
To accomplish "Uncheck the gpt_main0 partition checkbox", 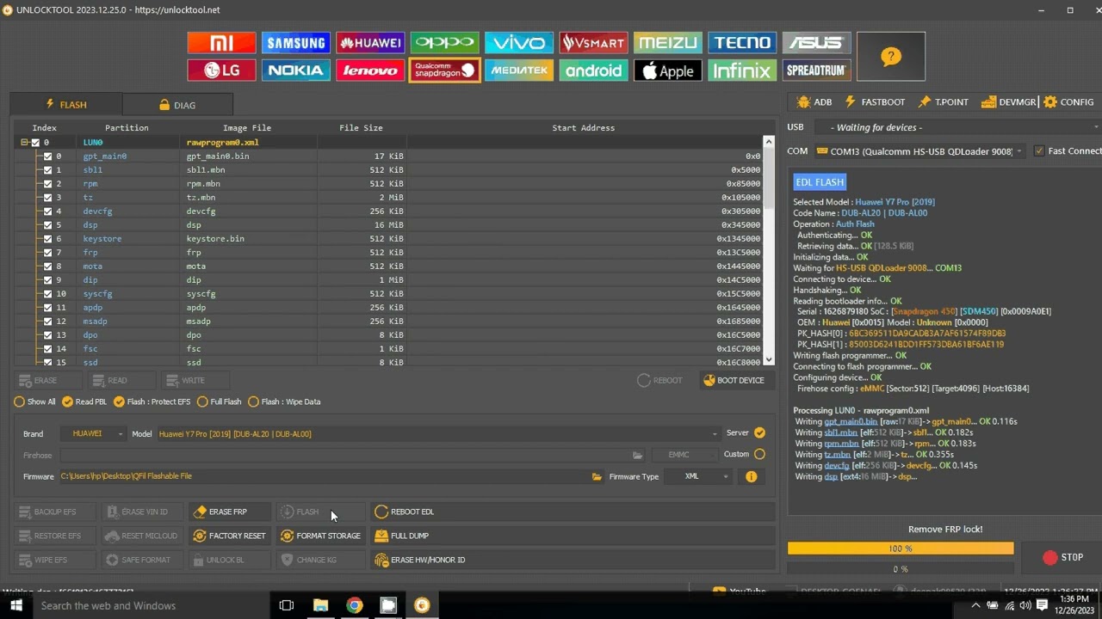I will pyautogui.click(x=47, y=156).
